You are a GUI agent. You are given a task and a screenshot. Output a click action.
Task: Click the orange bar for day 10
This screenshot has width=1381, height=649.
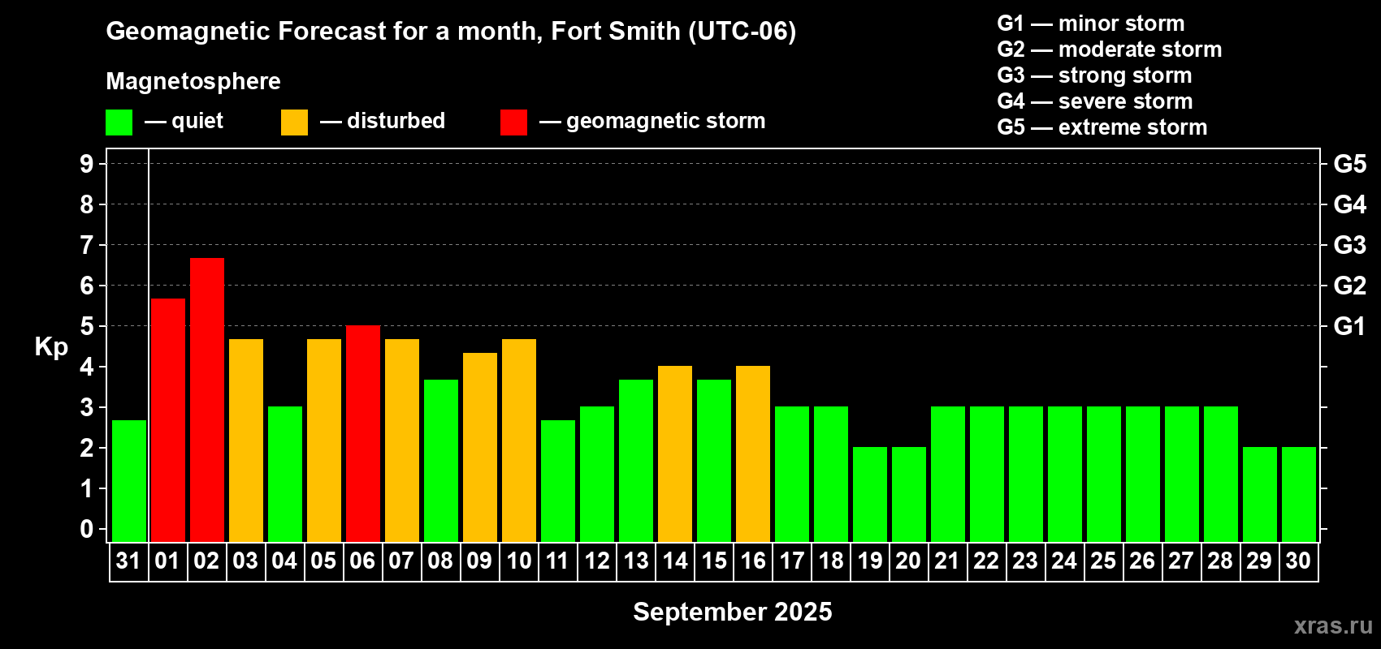(519, 441)
